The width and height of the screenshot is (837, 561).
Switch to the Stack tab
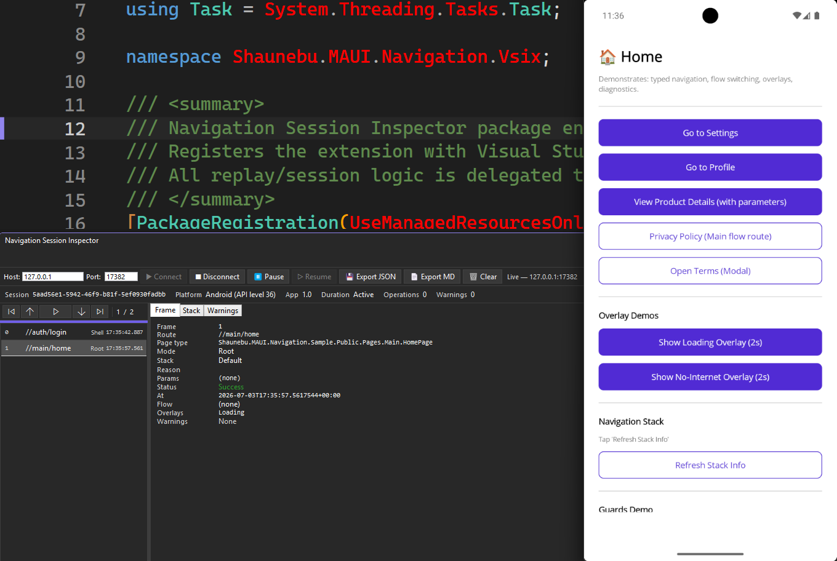tap(191, 311)
